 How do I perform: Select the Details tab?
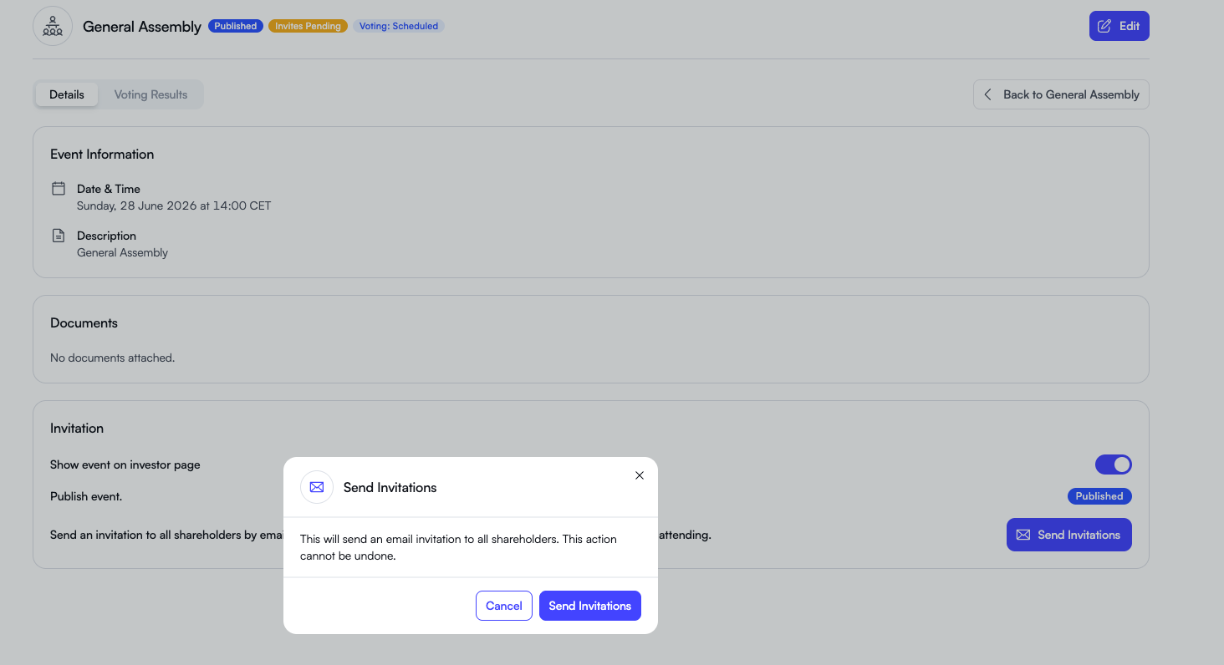[67, 94]
